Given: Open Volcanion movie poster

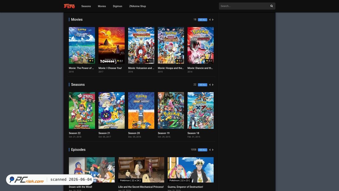Looking at the screenshot, I should [x=141, y=45].
